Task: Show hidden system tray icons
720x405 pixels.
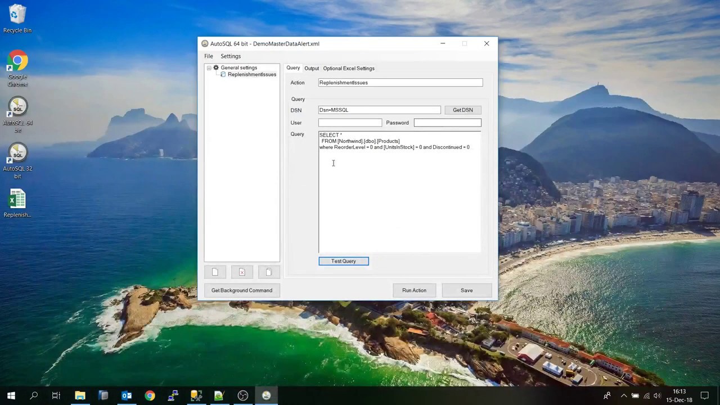Action: click(x=623, y=395)
